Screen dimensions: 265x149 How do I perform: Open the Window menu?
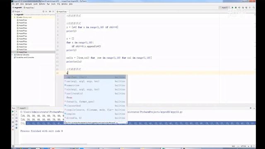(x=65, y=4)
